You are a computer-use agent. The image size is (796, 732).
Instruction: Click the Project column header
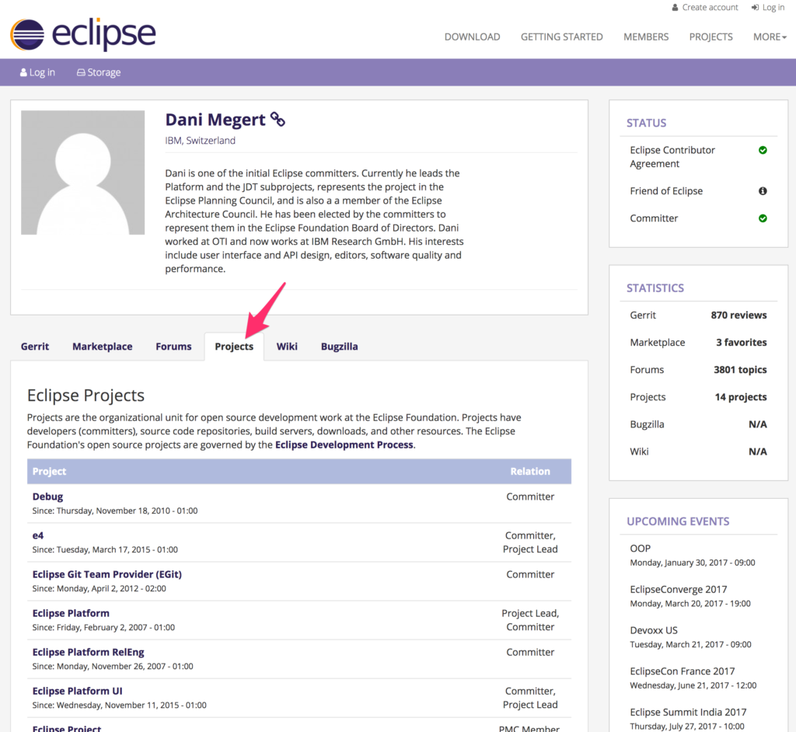pos(49,472)
